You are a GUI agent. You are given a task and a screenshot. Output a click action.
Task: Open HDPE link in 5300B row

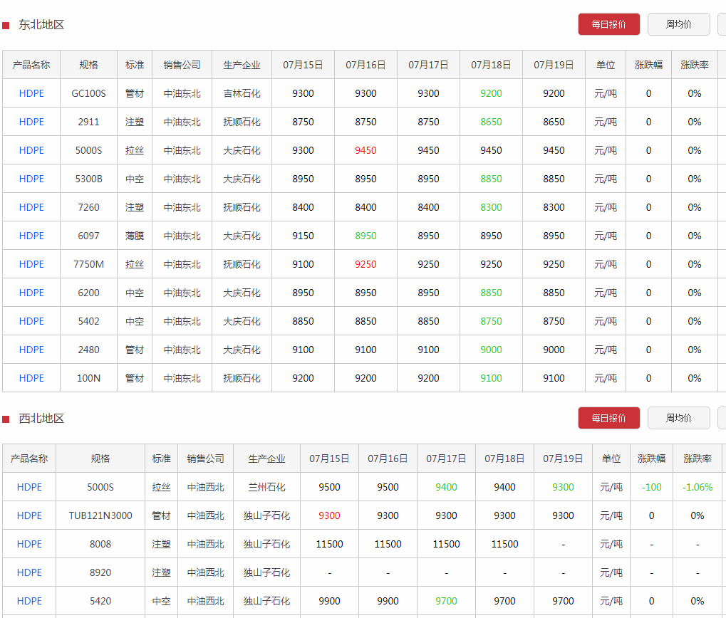tap(31, 179)
